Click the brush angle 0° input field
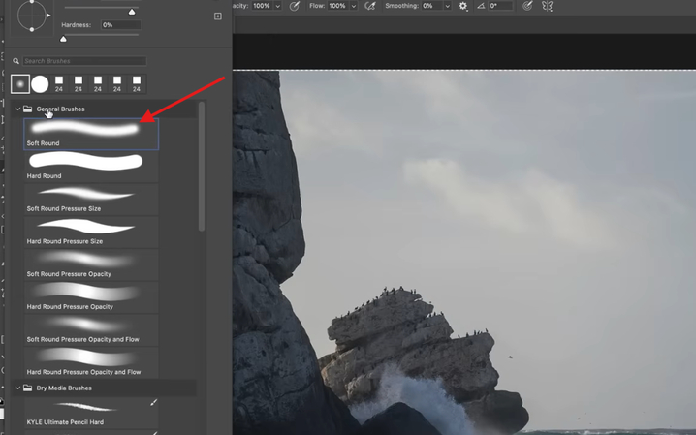696x435 pixels. coord(500,6)
